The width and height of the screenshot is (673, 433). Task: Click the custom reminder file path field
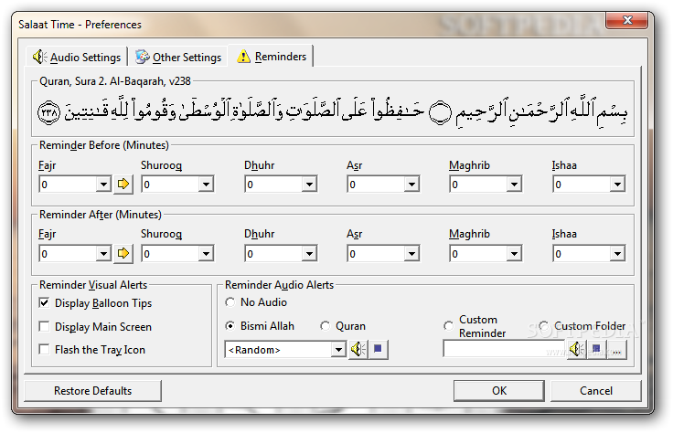pyautogui.click(x=505, y=349)
